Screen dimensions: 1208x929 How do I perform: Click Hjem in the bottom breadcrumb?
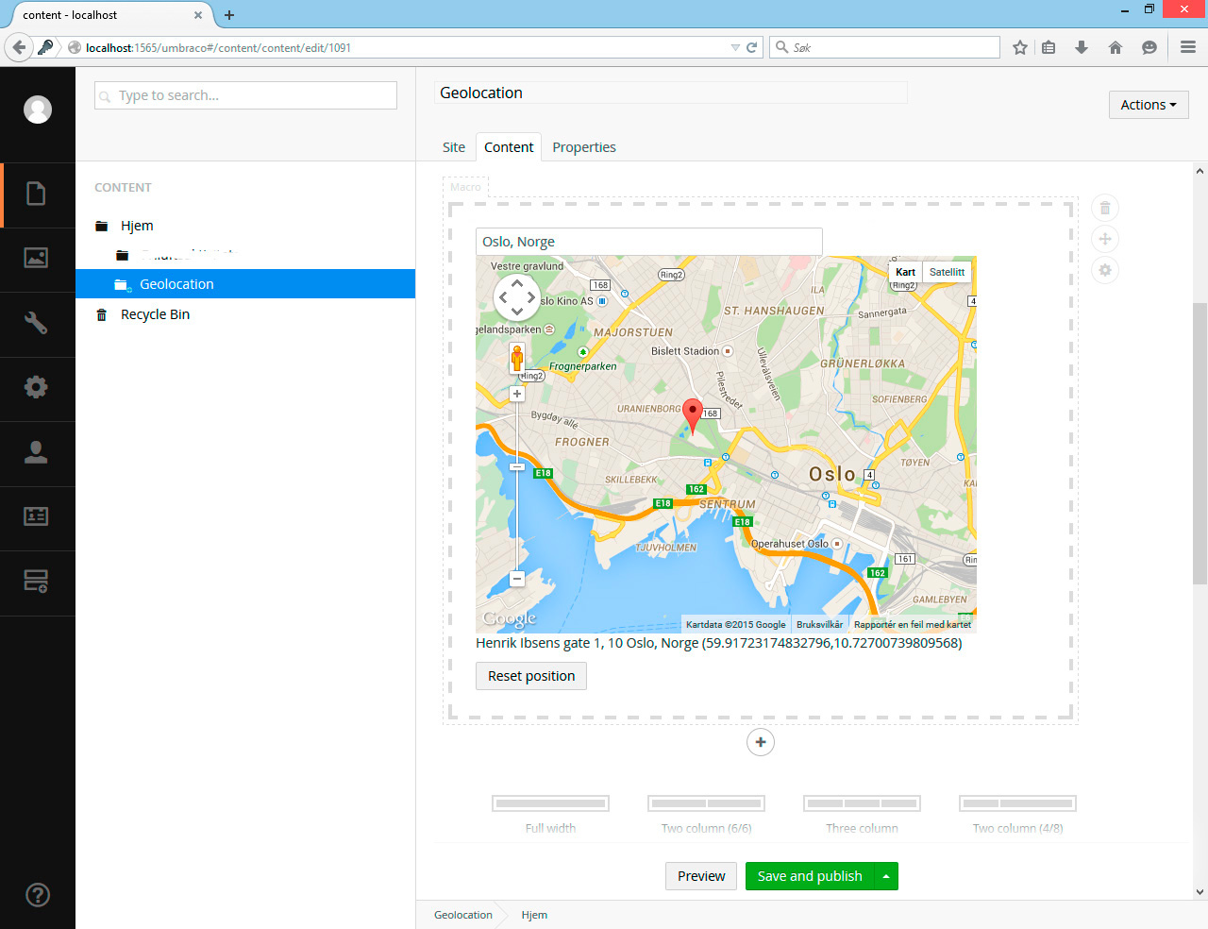pos(534,915)
